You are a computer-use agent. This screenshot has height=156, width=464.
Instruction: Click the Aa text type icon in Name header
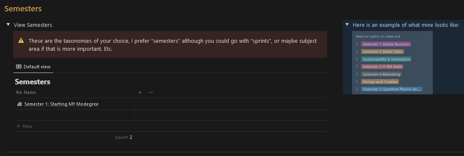(x=19, y=92)
